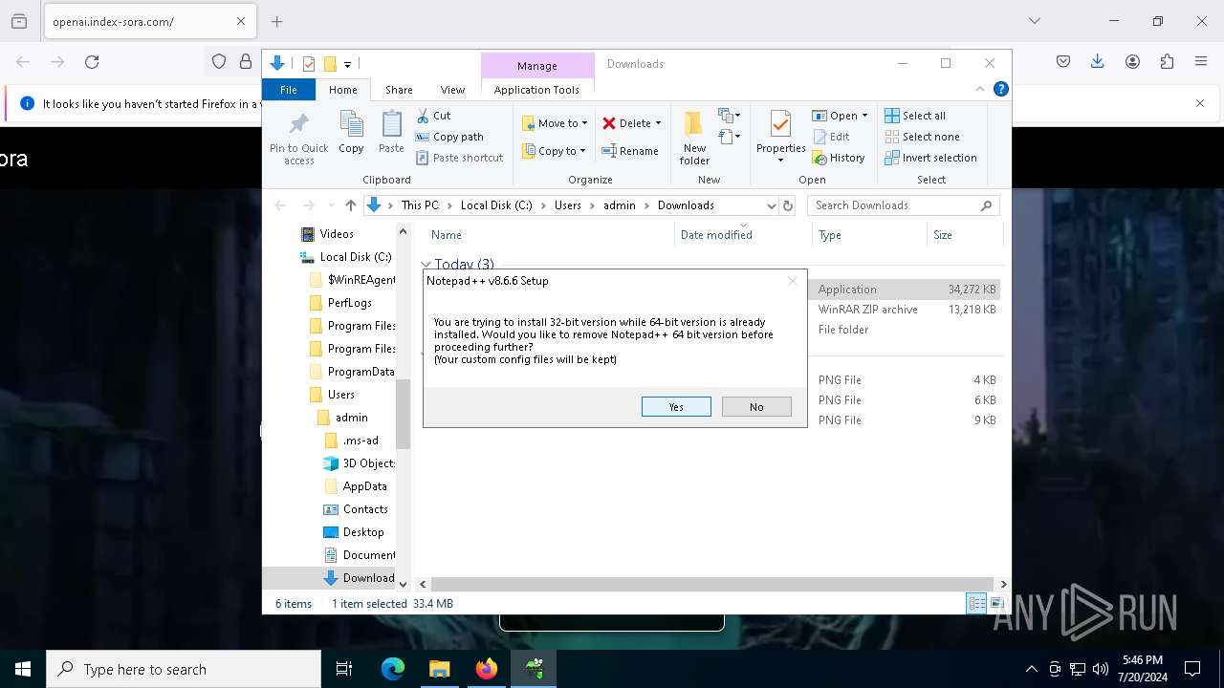This screenshot has height=688, width=1224.
Task: Select Copy path in the ribbon
Action: point(449,137)
